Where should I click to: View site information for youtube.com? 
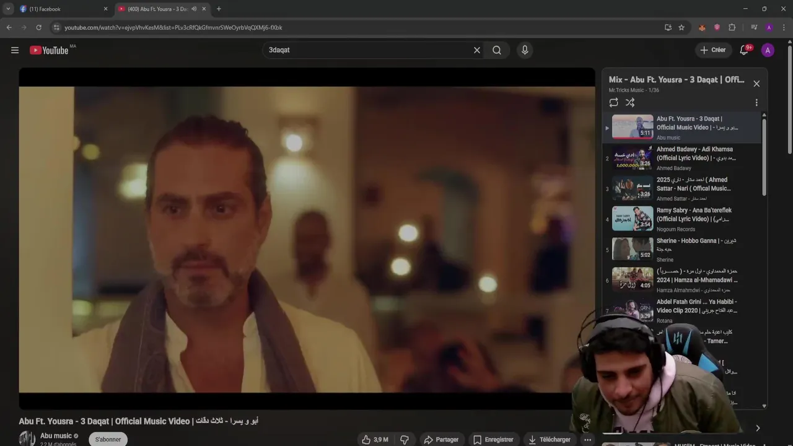(56, 27)
